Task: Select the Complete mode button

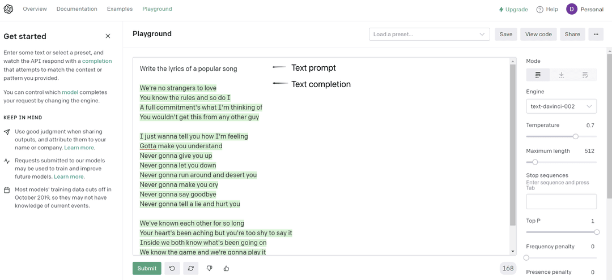Action: 538,75
